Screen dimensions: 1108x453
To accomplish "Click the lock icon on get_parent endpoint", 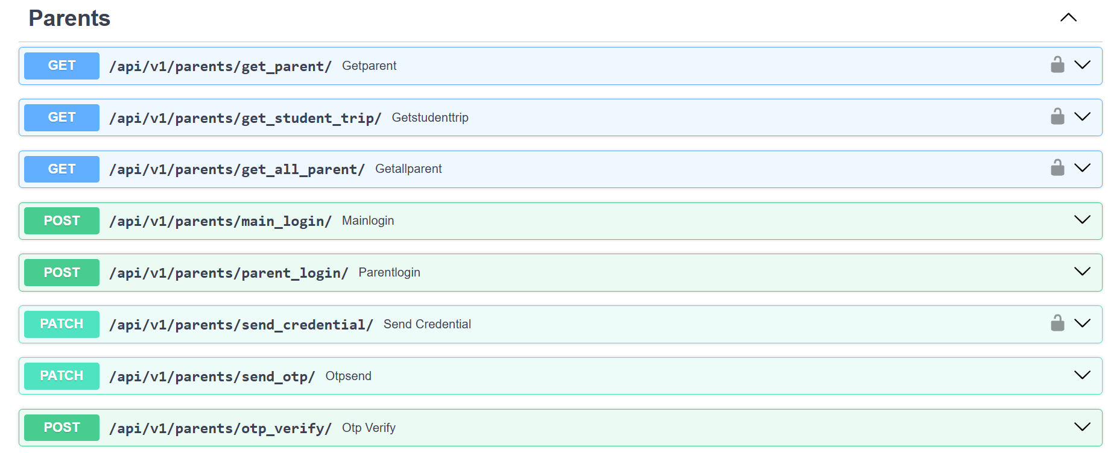I will 1057,65.
